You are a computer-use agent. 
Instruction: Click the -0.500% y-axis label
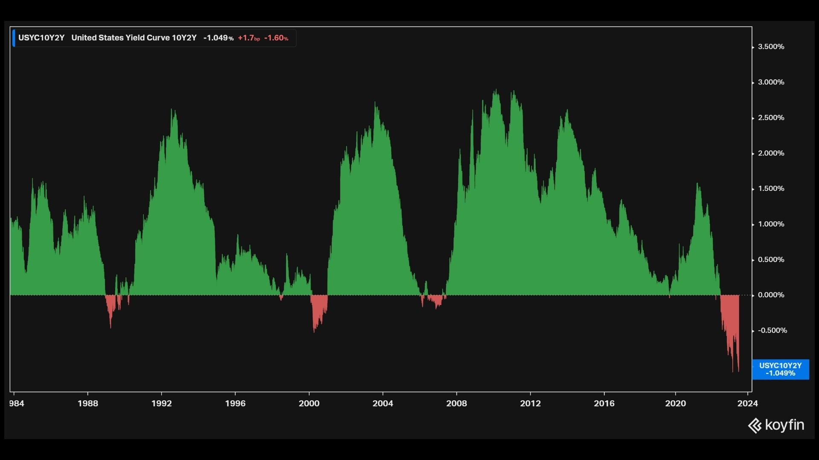coord(772,331)
